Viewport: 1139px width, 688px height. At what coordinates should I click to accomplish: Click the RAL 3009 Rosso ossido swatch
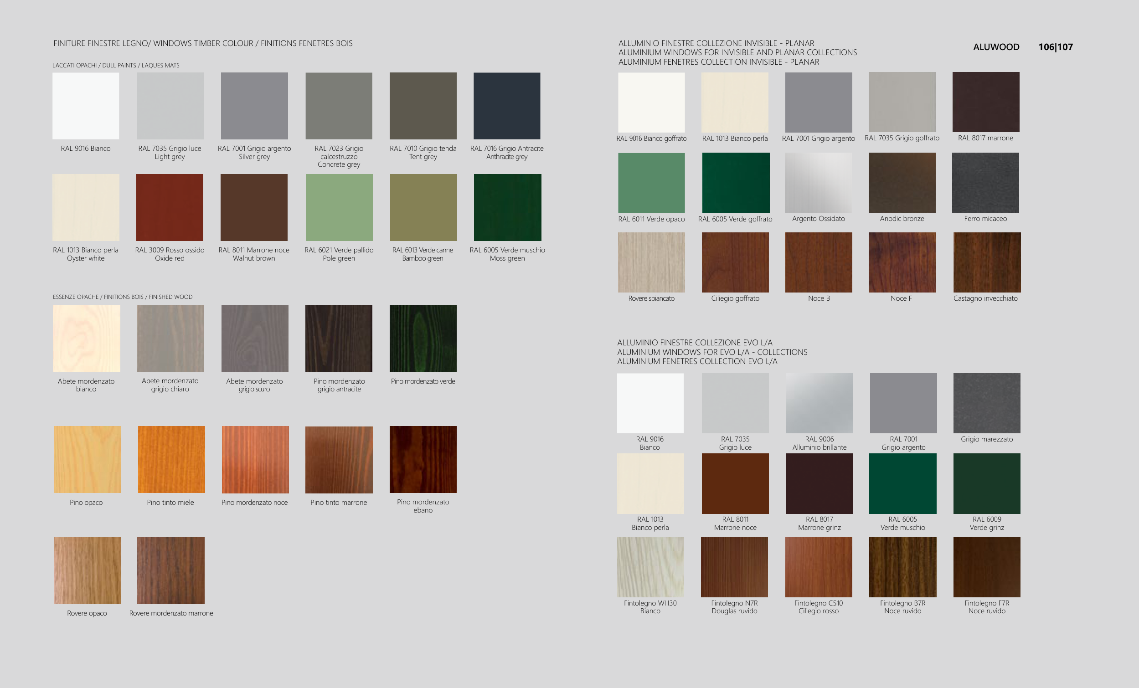tap(170, 207)
